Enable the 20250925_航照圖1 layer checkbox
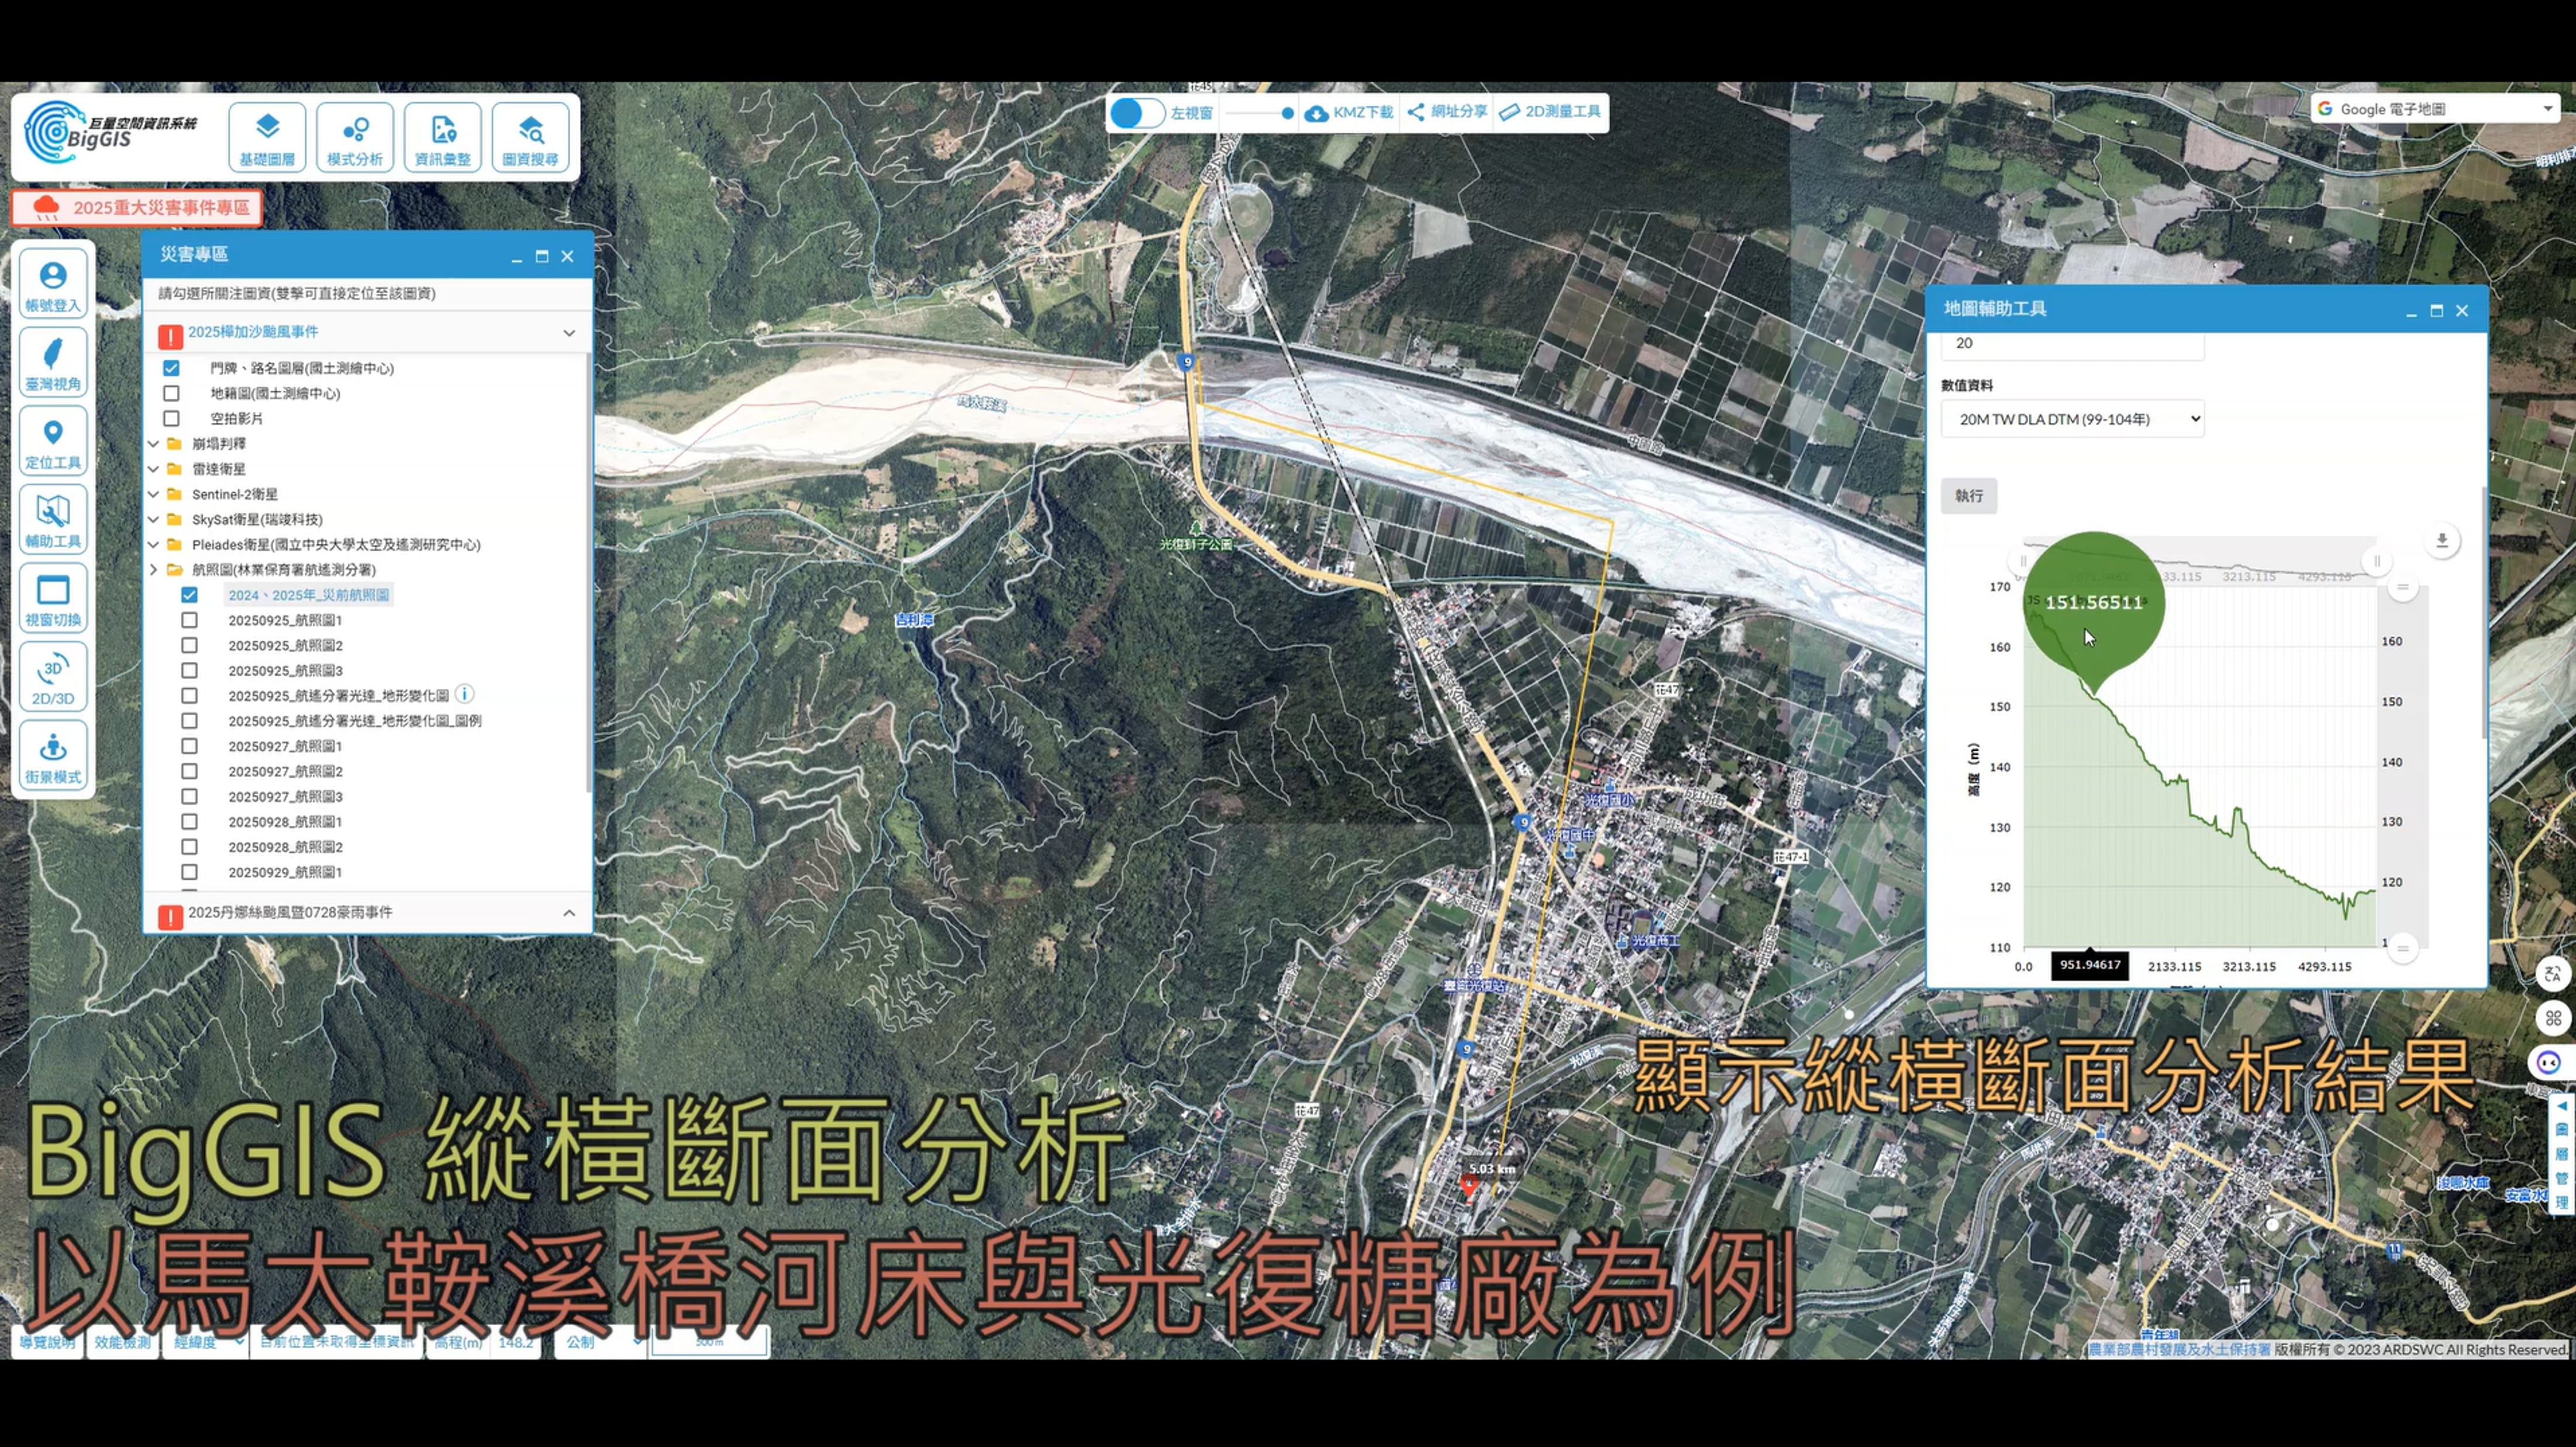Screen dimensions: 2576x1447 pos(189,620)
